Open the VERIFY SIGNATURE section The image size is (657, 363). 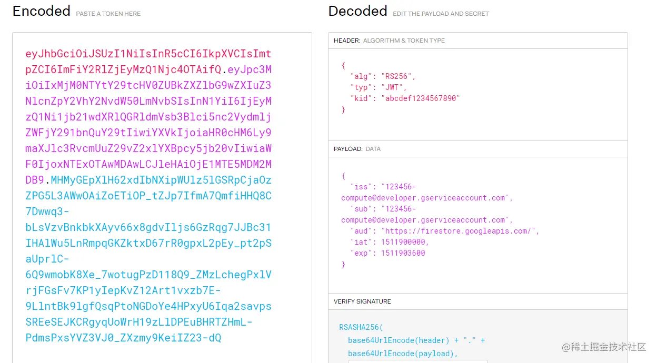tap(362, 301)
